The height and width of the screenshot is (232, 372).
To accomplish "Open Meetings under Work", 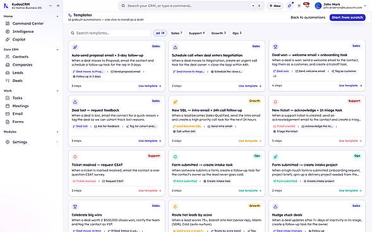I will click(20, 106).
